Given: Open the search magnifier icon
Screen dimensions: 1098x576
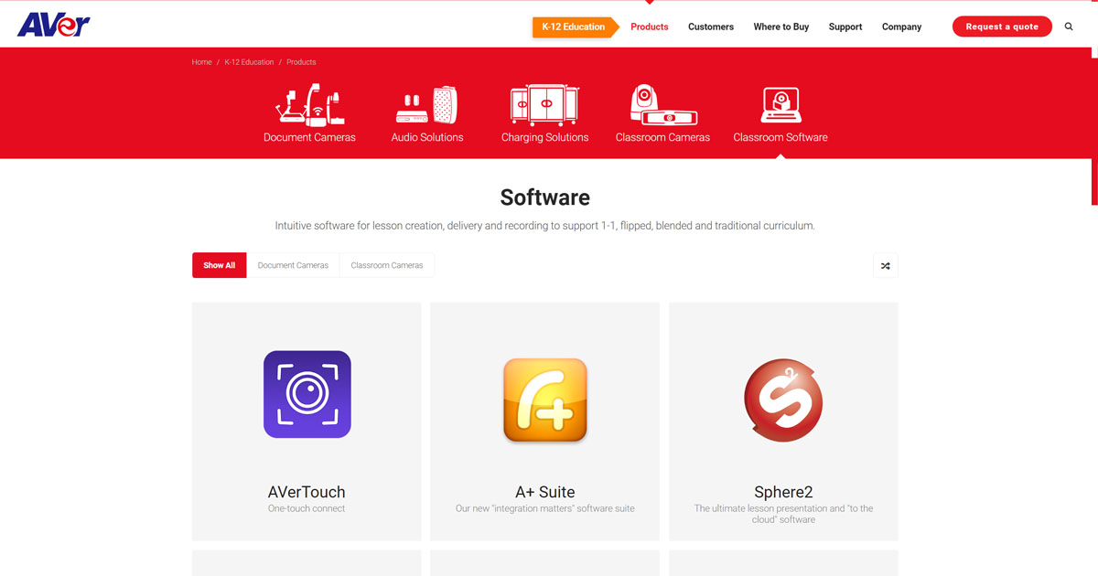Looking at the screenshot, I should pos(1069,27).
